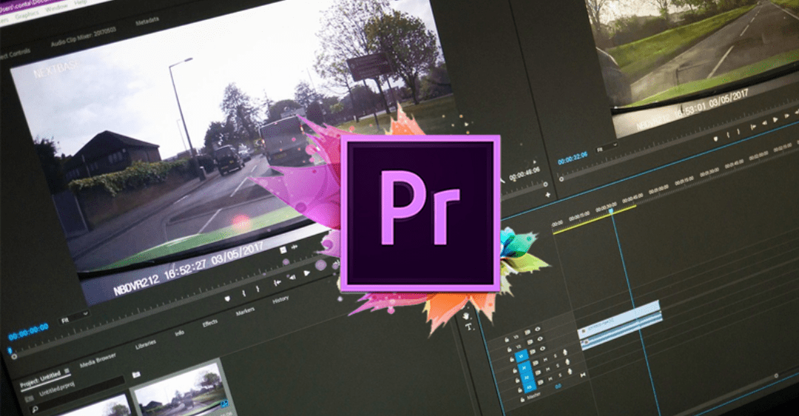Screen dimensions: 799x416
Task: Add a marker in the Source monitor
Action: (x=227, y=298)
